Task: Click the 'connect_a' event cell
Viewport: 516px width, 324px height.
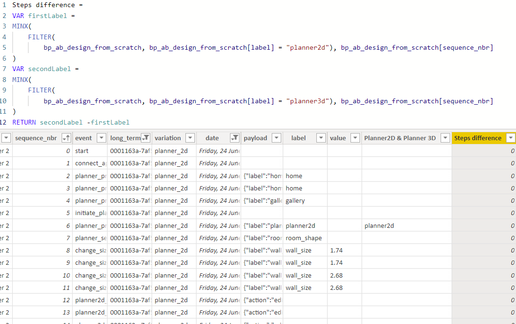Action: click(90, 163)
